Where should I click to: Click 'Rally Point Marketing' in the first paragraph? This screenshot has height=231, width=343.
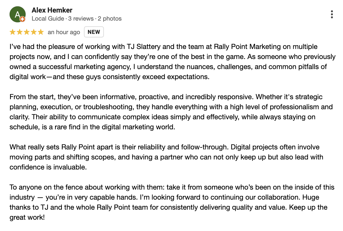pyautogui.click(x=247, y=47)
